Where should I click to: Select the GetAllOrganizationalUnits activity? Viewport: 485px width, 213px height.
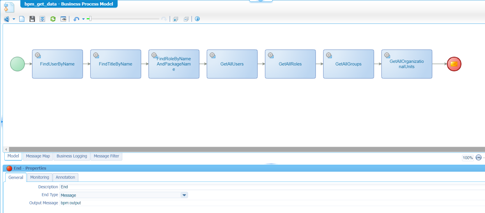407,64
